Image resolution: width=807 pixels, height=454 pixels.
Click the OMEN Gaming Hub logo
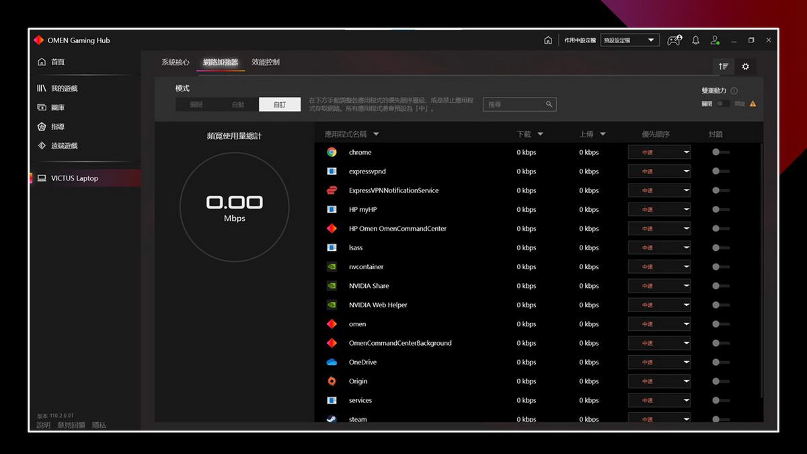(x=39, y=40)
